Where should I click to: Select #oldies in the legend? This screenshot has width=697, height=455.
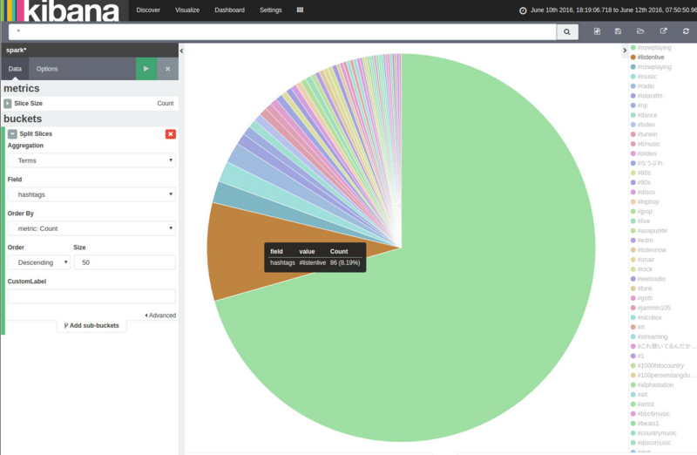(646, 153)
